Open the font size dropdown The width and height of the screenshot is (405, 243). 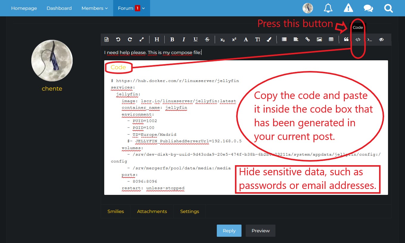point(258,40)
